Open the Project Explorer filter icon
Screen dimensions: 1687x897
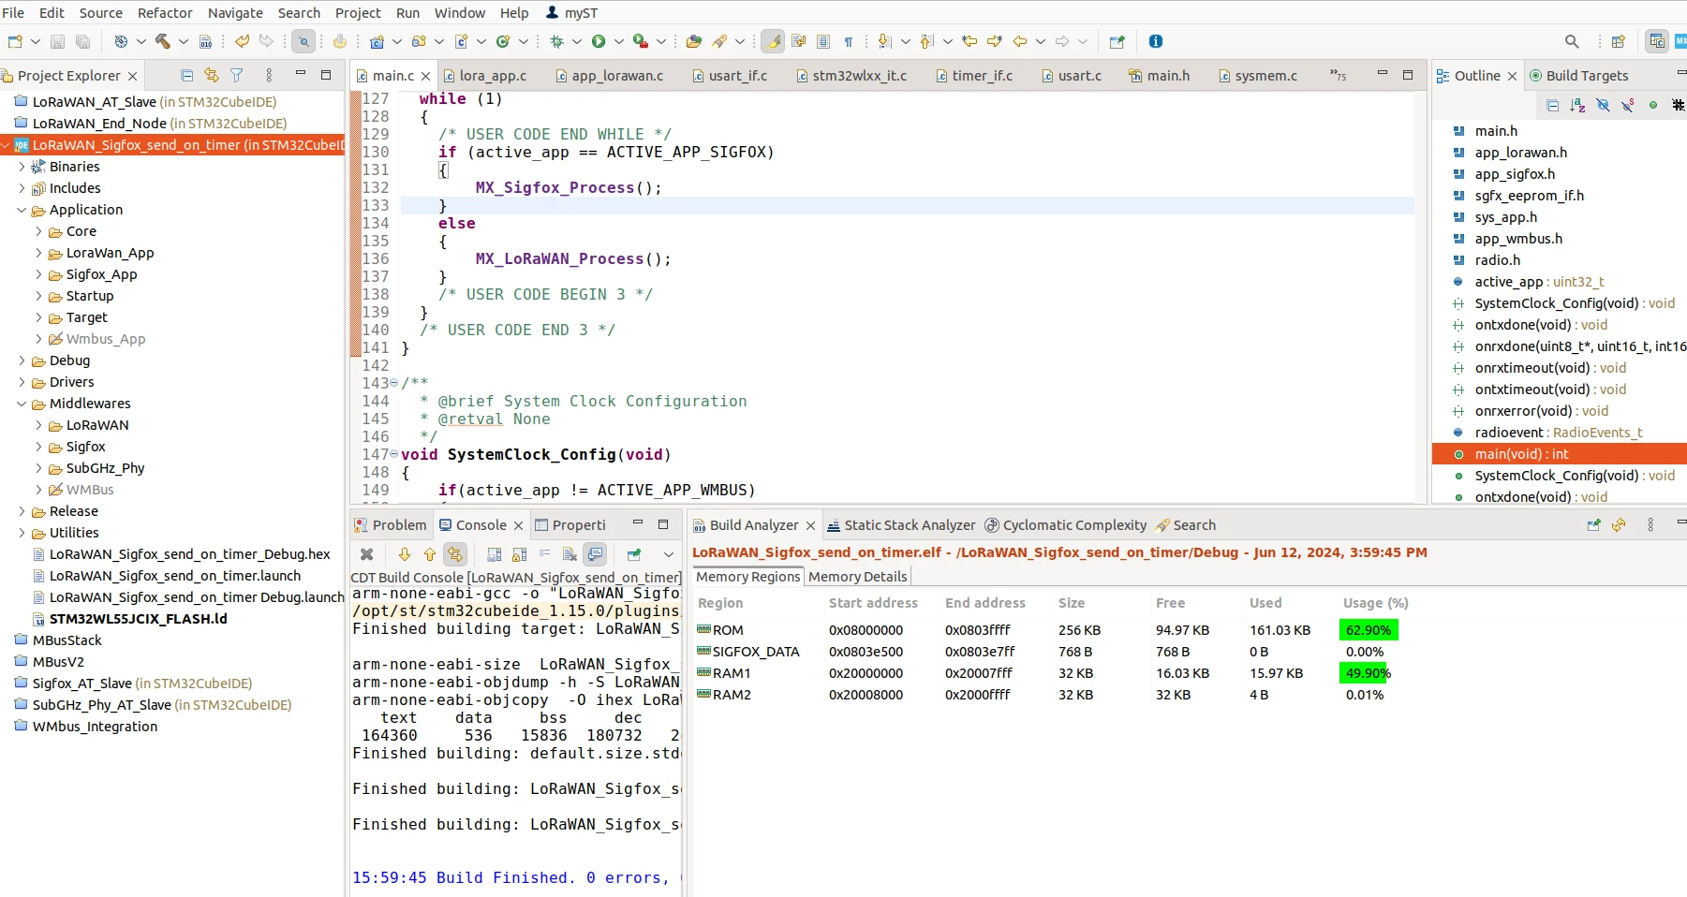coord(237,76)
